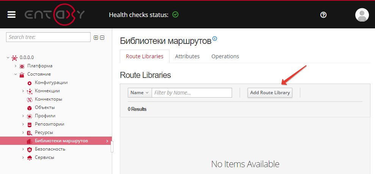375x174 pixels.
Task: Focus the Filter by Name input
Action: coord(192,93)
